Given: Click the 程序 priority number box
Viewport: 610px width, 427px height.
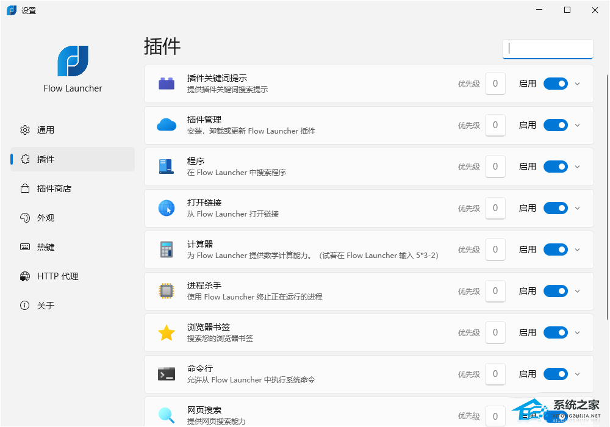Looking at the screenshot, I should [x=495, y=167].
